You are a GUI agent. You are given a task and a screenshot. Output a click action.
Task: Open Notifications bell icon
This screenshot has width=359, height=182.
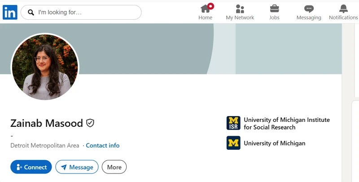(x=343, y=9)
